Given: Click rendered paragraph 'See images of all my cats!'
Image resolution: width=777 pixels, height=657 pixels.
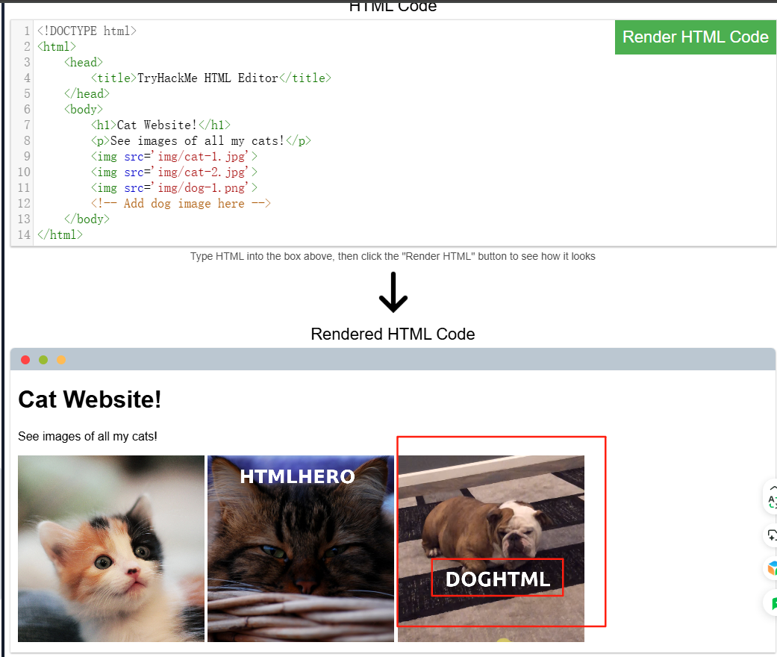Looking at the screenshot, I should [x=88, y=436].
